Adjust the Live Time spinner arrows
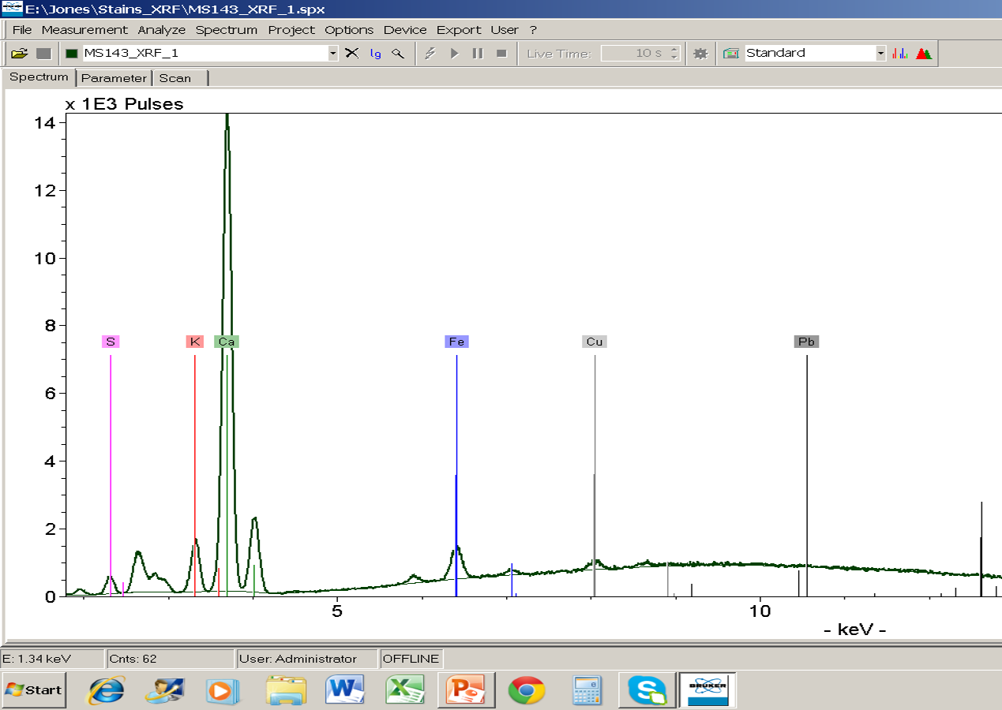Screen dimensions: 1002x710 click(x=674, y=54)
